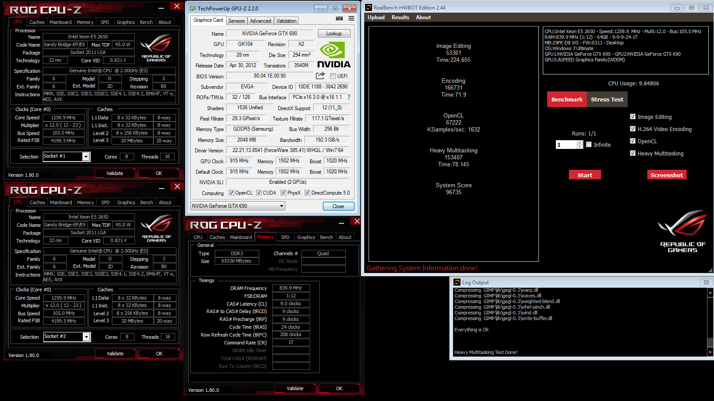The height and width of the screenshot is (401, 714).
Task: Open Caches tab in top CPU-Z window
Action: [37, 22]
